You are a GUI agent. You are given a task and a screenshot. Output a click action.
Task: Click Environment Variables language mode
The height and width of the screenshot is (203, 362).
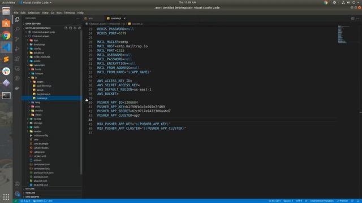tap(322, 201)
